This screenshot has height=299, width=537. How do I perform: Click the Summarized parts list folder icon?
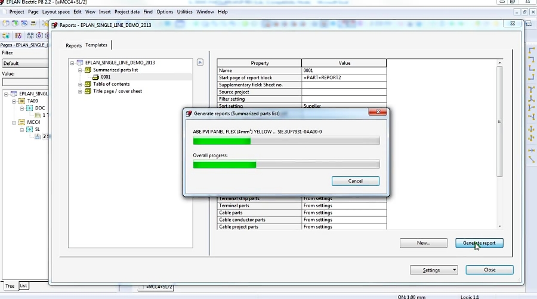pyautogui.click(x=88, y=70)
